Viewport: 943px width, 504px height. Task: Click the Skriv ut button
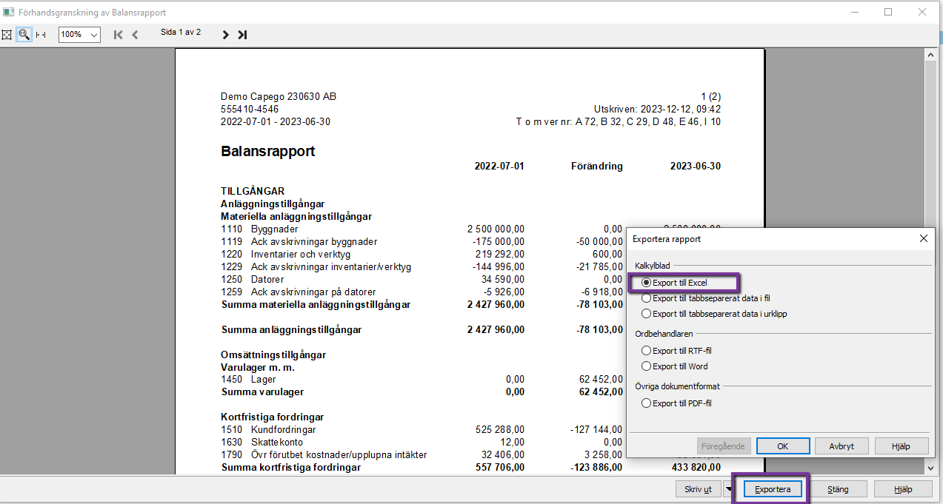click(x=698, y=489)
